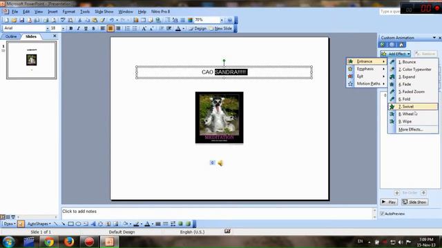Select the Bounce entrance effect
This screenshot has height=248, width=442.
(413, 62)
